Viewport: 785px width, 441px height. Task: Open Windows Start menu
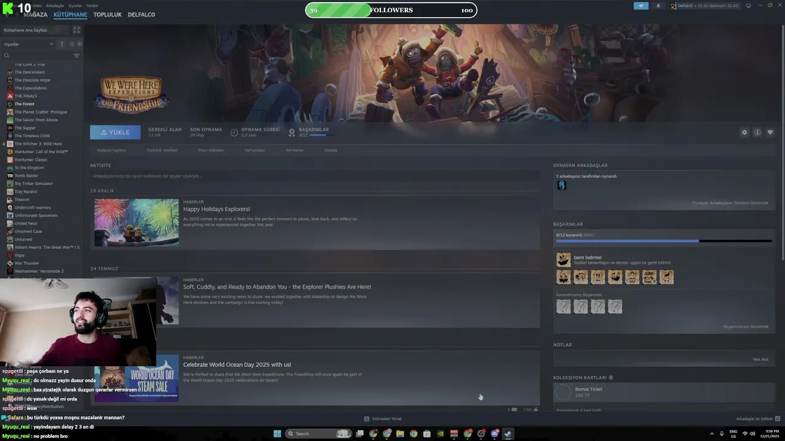(277, 434)
